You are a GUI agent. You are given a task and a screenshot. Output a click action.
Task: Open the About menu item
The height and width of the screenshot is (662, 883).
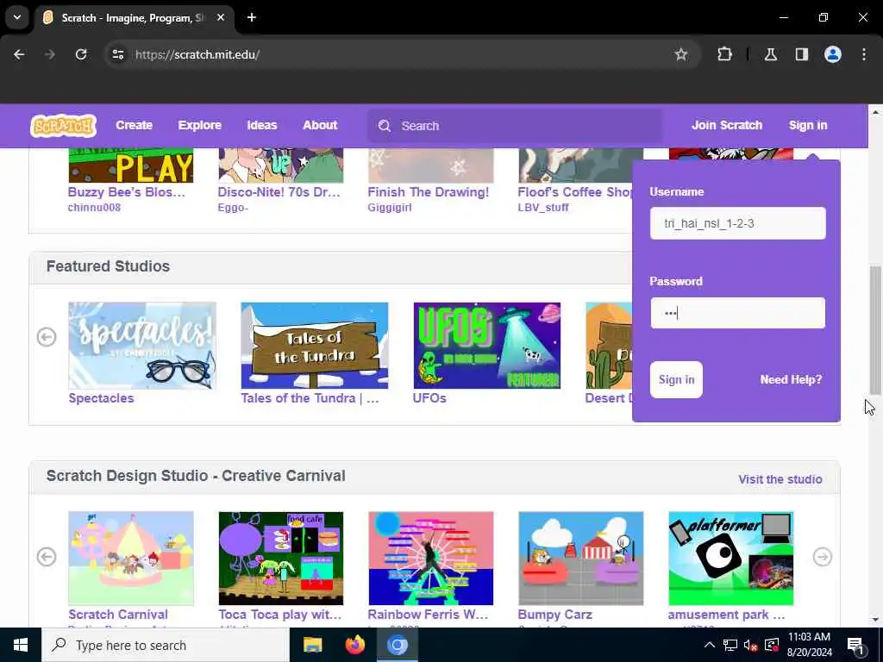point(320,126)
